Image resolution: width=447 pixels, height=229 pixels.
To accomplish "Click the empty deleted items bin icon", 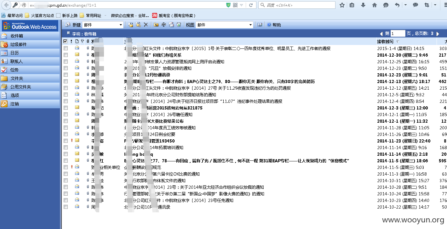I will pos(179,25).
